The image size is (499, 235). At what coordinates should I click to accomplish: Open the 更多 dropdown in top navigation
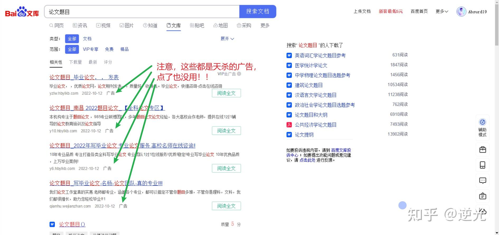click(x=442, y=11)
